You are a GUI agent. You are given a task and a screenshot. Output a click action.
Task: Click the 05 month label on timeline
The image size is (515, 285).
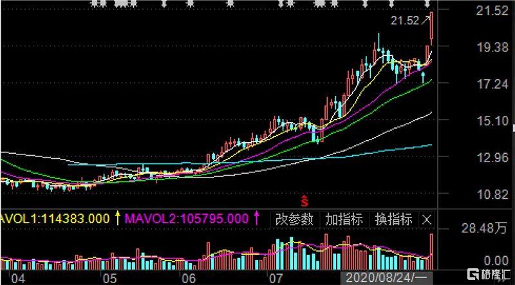pos(110,279)
